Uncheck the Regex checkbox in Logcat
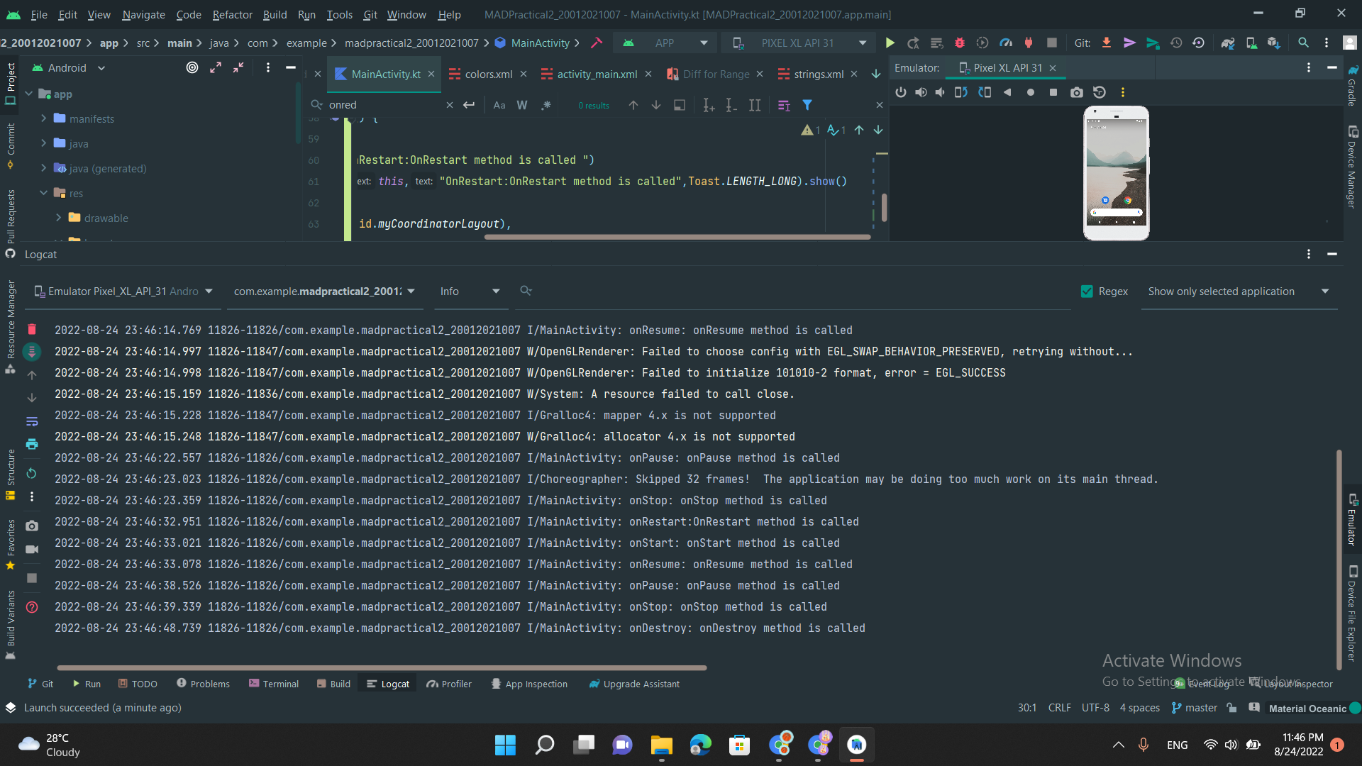Viewport: 1362px width, 766px height. (x=1086, y=291)
